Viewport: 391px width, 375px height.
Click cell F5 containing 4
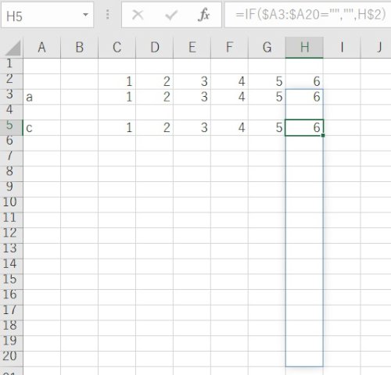tap(229, 127)
